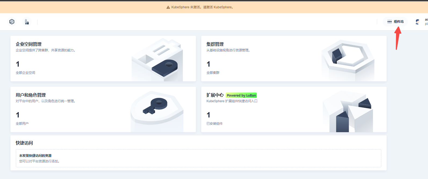Click 企业空间提供了跨集群 description text

click(46, 50)
